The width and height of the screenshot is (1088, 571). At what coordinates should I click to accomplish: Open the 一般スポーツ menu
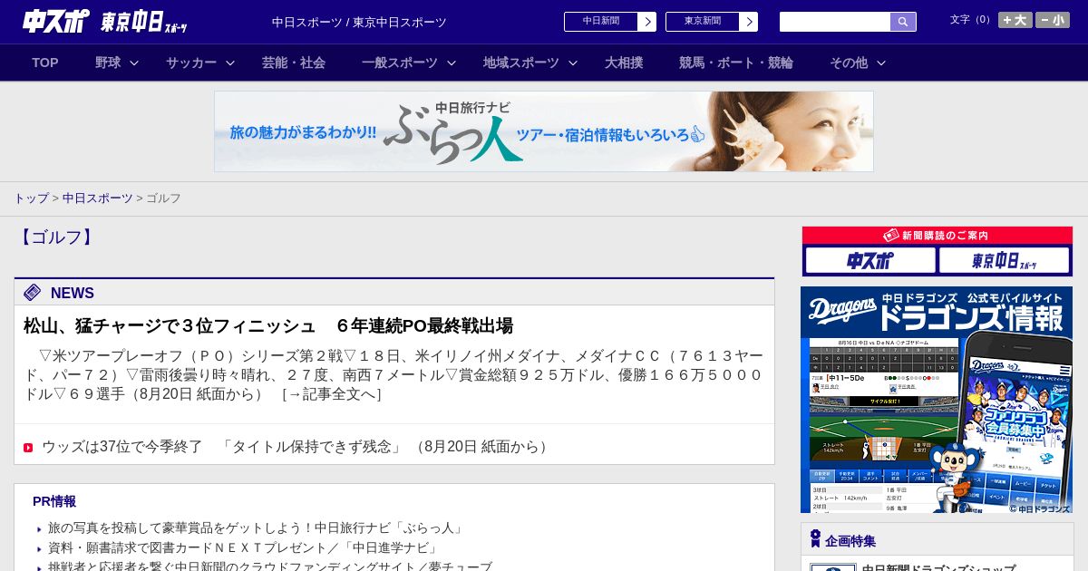coord(400,63)
